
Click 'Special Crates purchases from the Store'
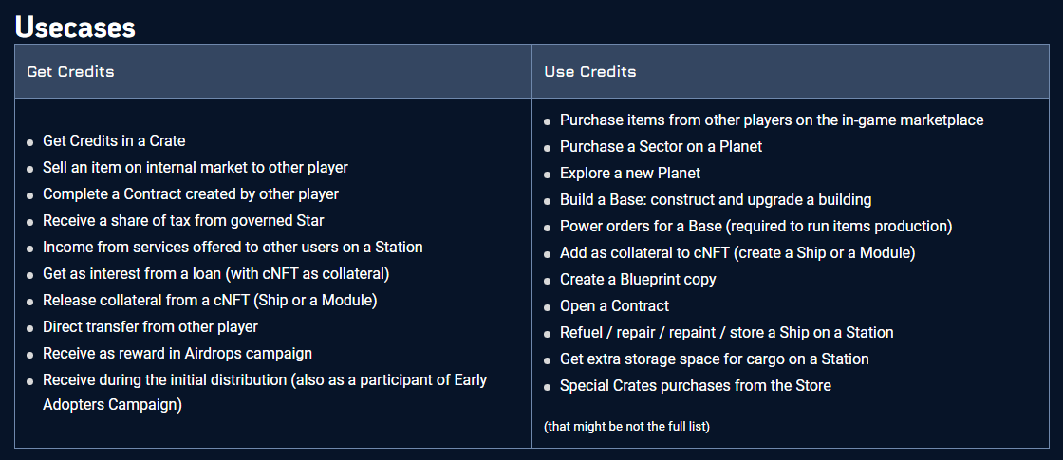tap(696, 386)
